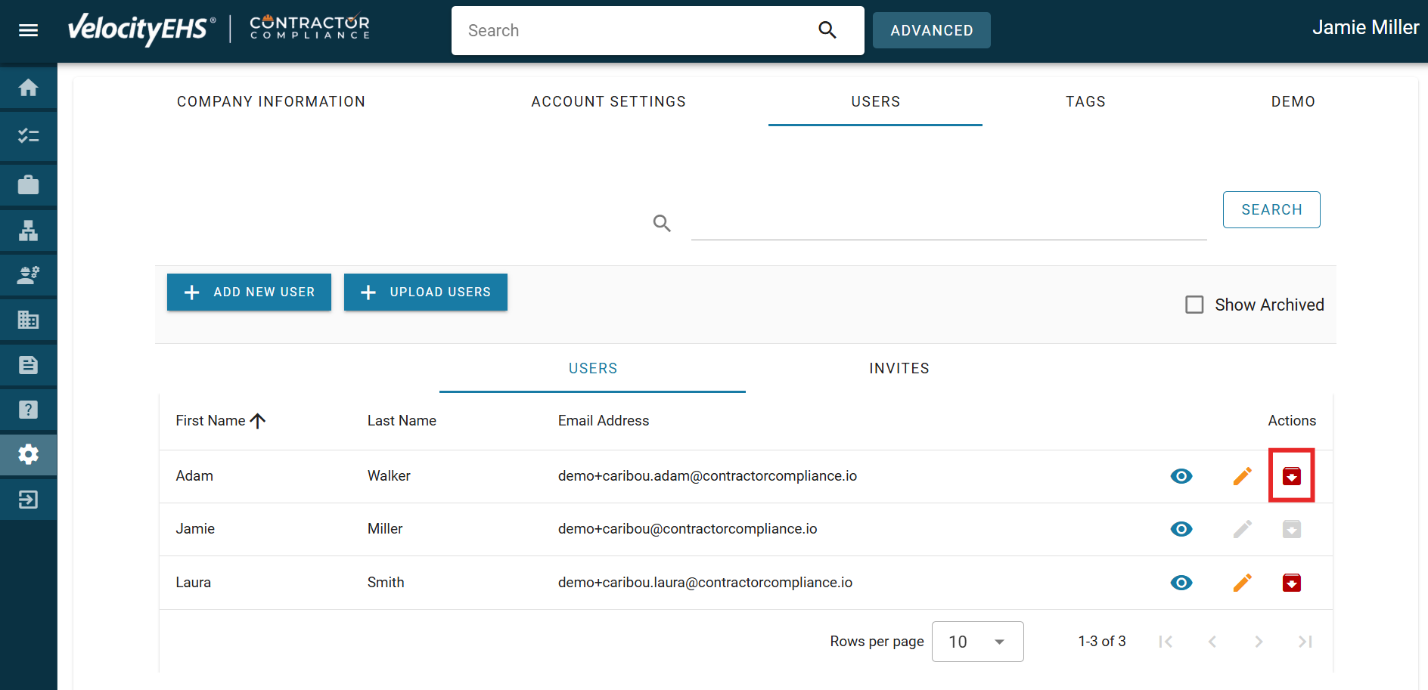Sort by First Name column arrow
1428x690 pixels.
click(258, 421)
